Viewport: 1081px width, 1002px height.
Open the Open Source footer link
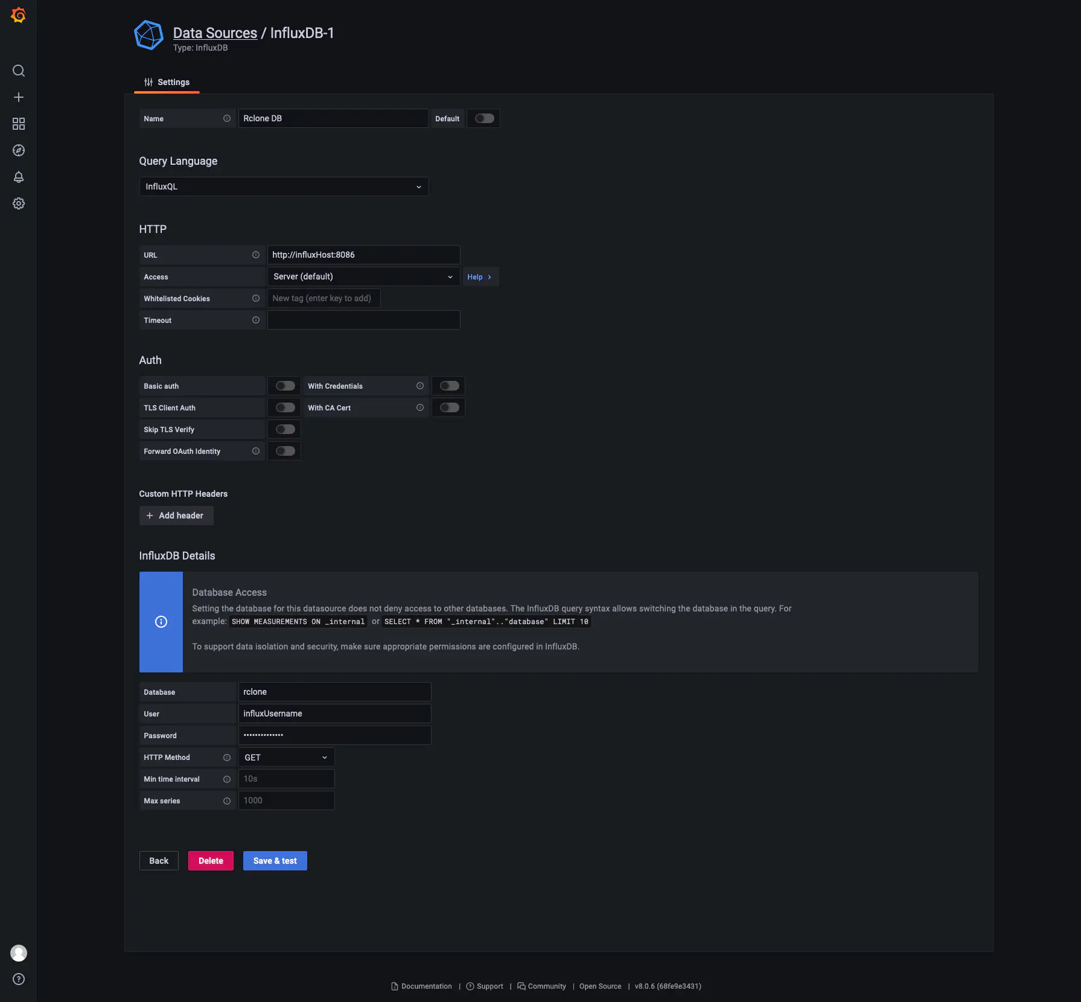pos(600,986)
